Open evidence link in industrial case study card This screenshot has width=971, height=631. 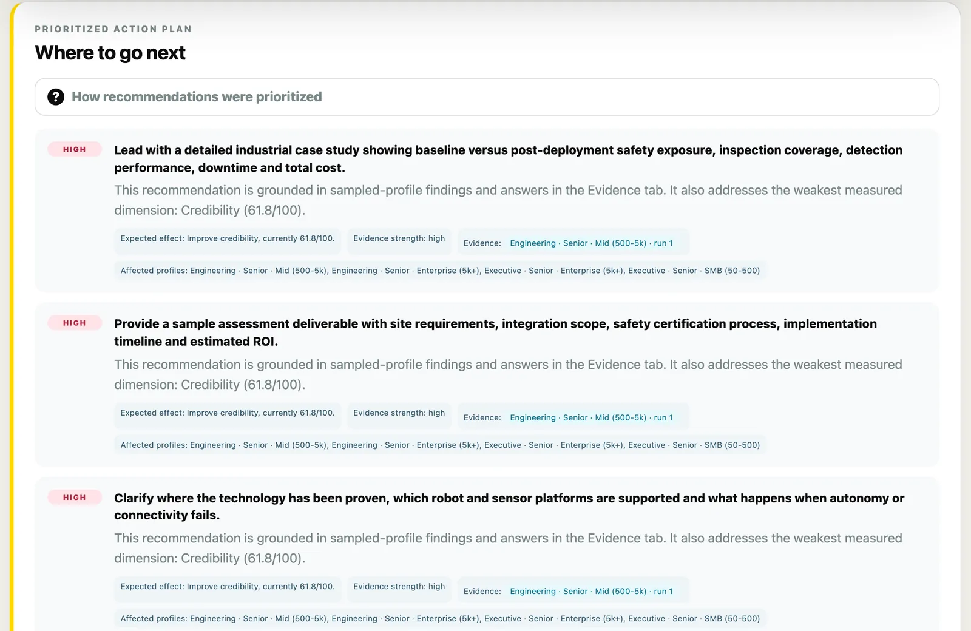pyautogui.click(x=591, y=243)
